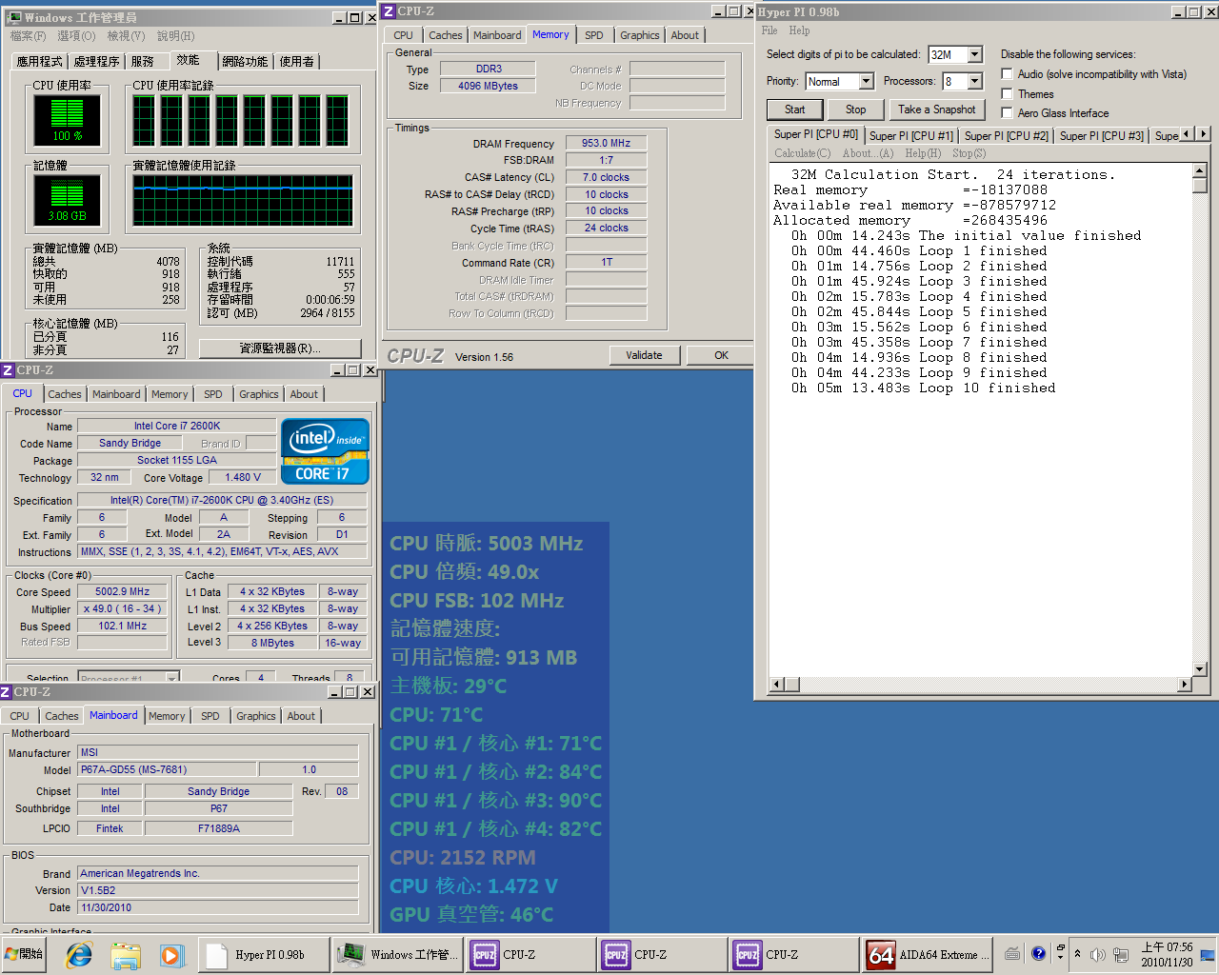Click the Hyper PI Stop button
The height and width of the screenshot is (975, 1219).
point(855,109)
